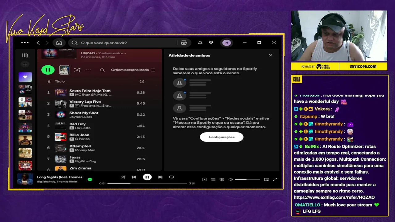Expand Your Library sidebar icon
Viewport: 395px width, 222px height.
coord(25,55)
